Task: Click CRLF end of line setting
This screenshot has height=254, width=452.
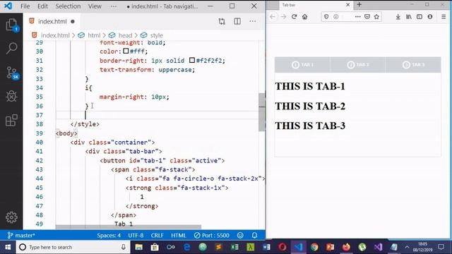Action: [x=157, y=235]
